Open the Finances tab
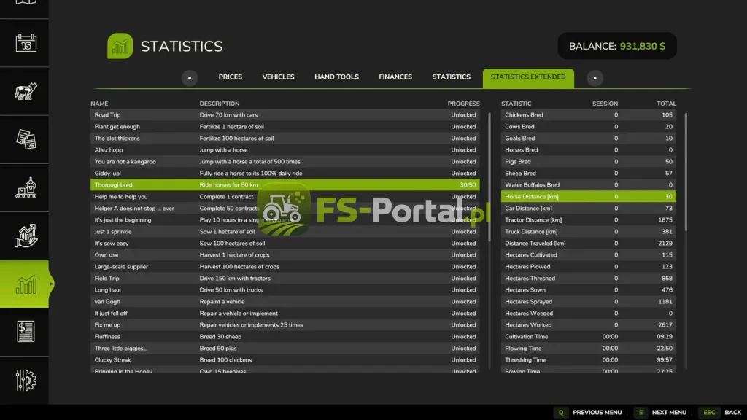The width and height of the screenshot is (747, 420). (x=395, y=77)
